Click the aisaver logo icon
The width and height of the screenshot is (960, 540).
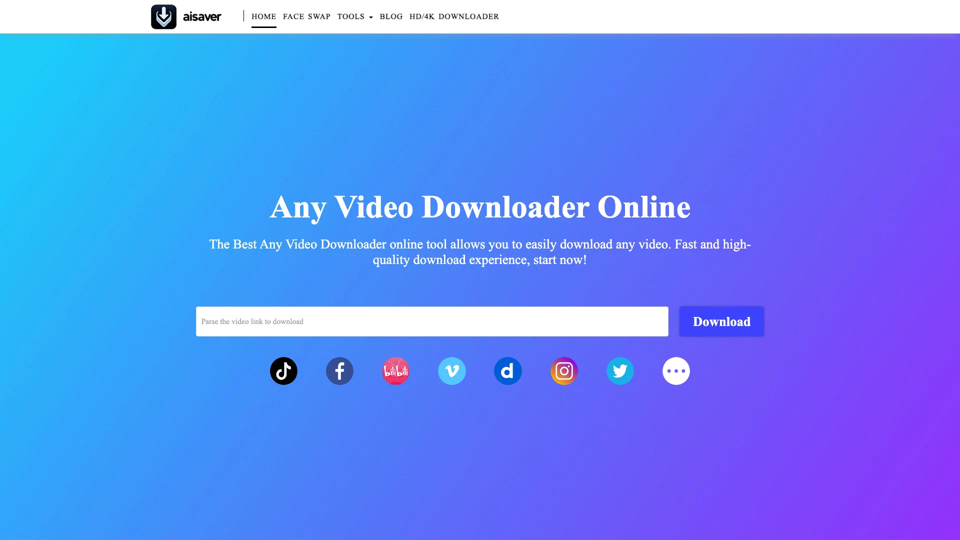pyautogui.click(x=163, y=16)
